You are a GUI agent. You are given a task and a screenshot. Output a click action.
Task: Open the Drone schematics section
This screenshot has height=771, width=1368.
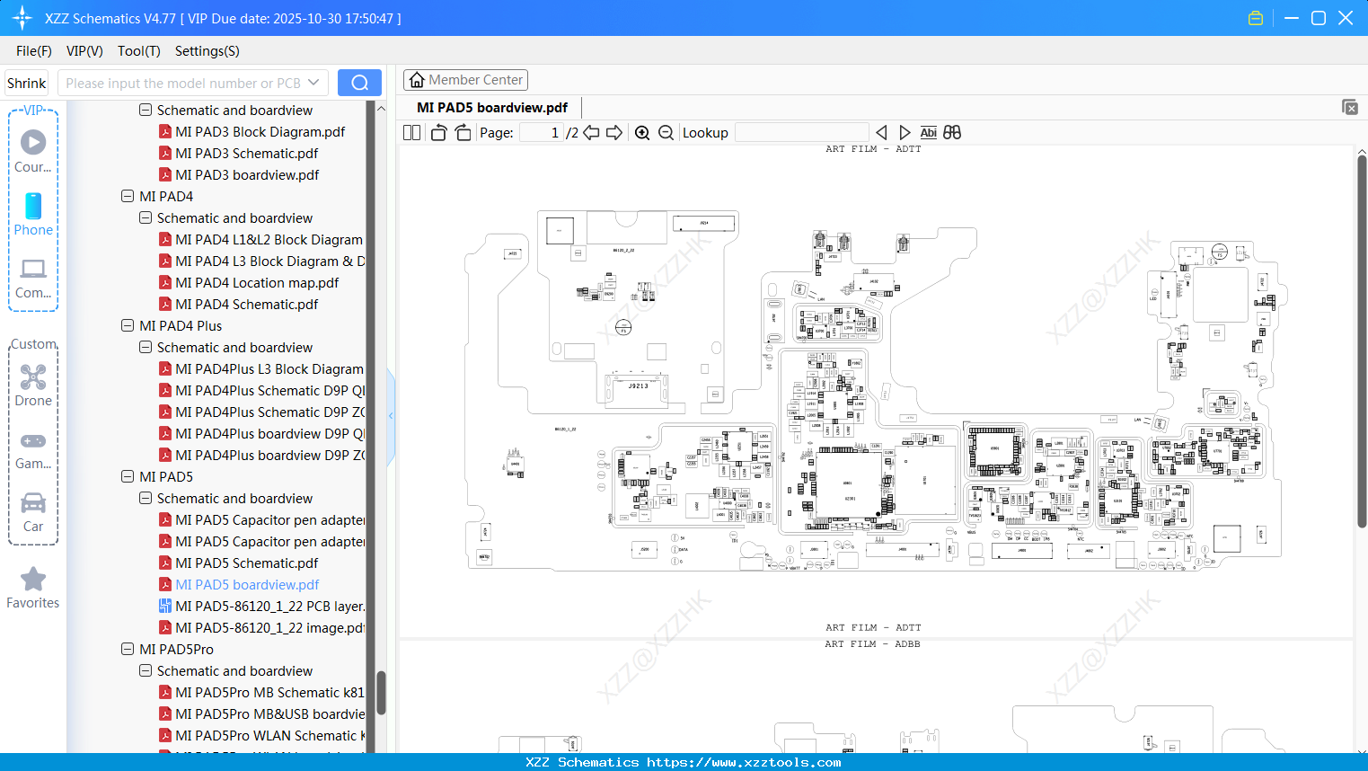(x=33, y=385)
